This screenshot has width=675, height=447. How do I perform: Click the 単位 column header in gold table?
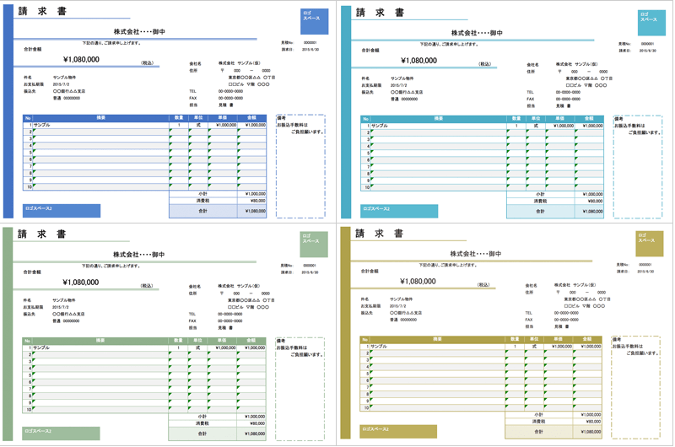pos(534,339)
